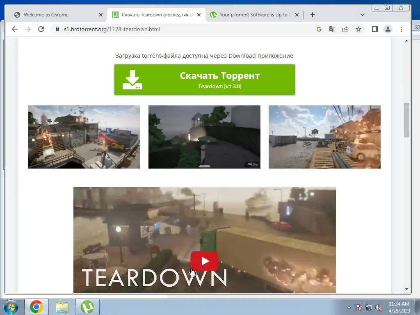Go back using the browser back arrow
The width and height of the screenshot is (420, 315).
pyautogui.click(x=15, y=29)
